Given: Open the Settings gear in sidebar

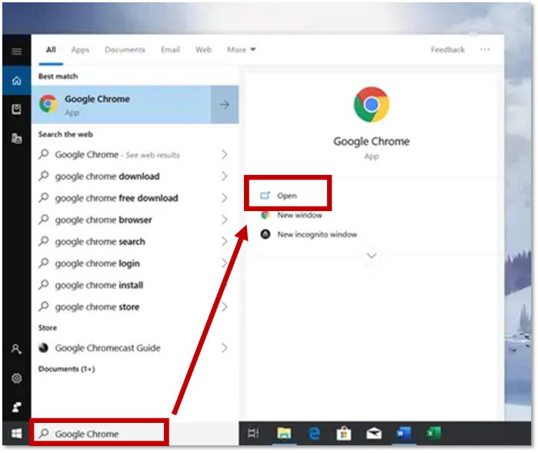Looking at the screenshot, I should [x=16, y=378].
